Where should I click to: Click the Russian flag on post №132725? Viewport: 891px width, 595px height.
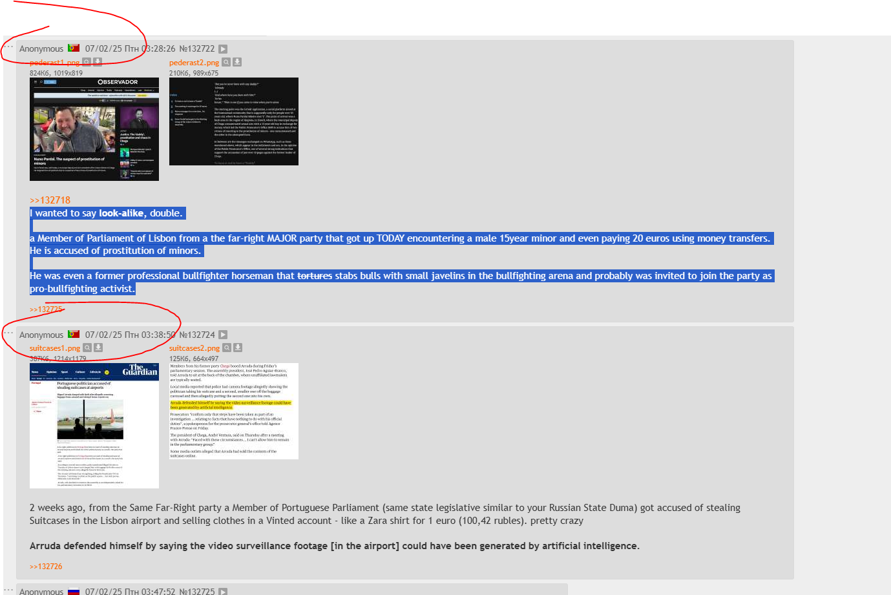[74, 590]
